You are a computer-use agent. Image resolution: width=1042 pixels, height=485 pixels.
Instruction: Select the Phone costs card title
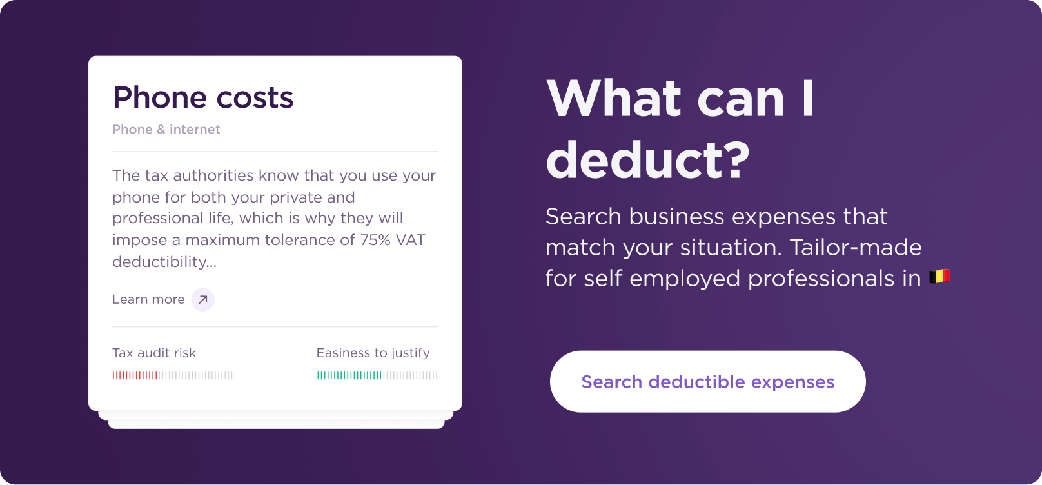203,98
